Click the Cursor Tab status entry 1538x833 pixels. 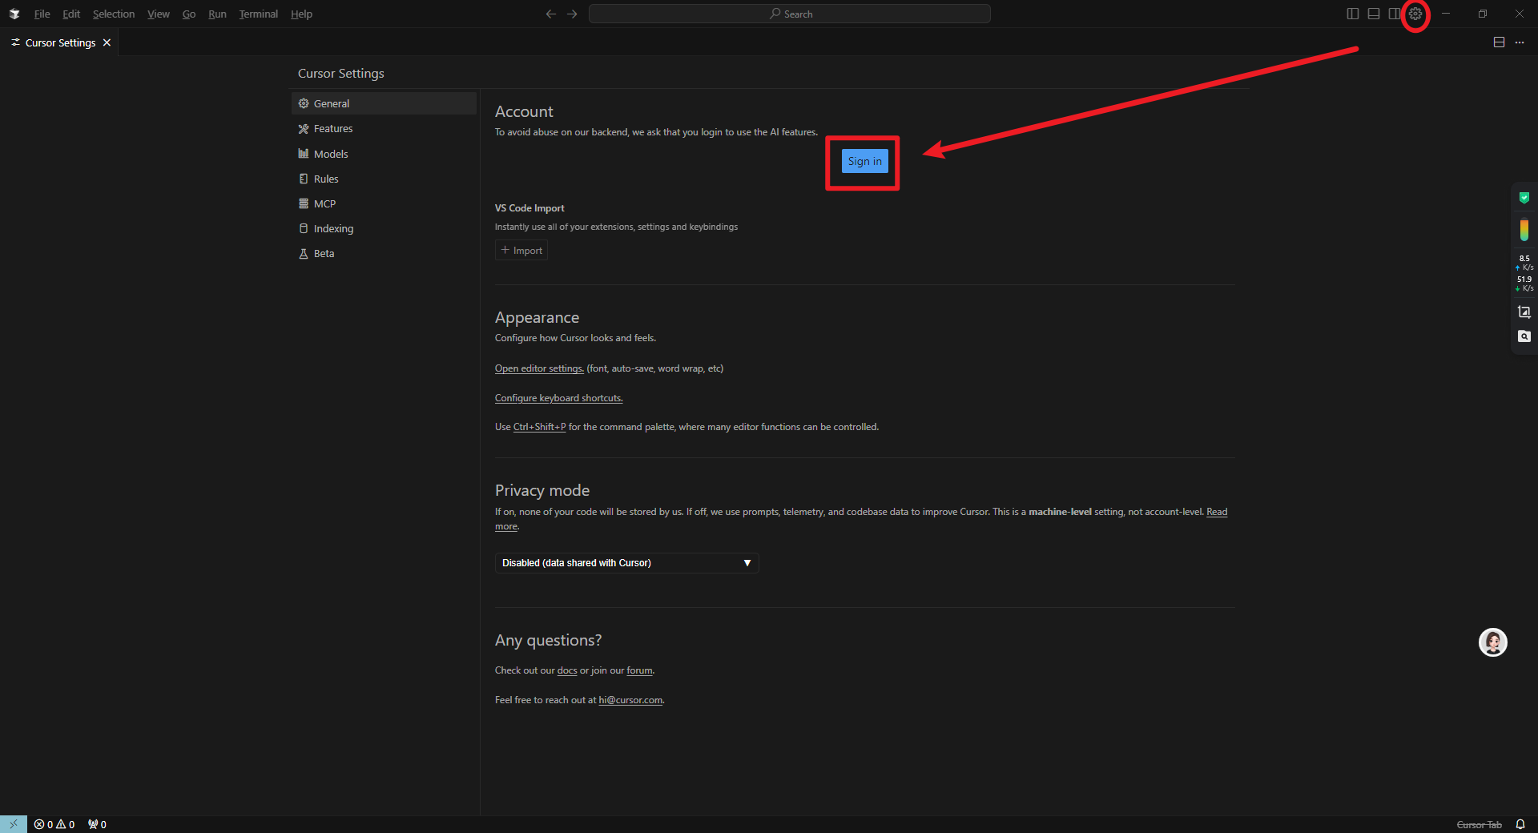(x=1479, y=824)
